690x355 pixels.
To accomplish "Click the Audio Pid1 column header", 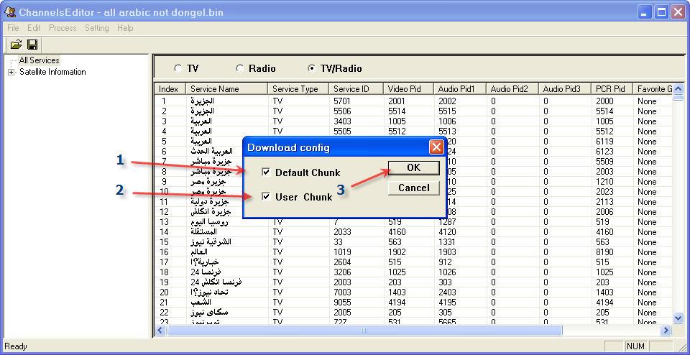I will [459, 89].
